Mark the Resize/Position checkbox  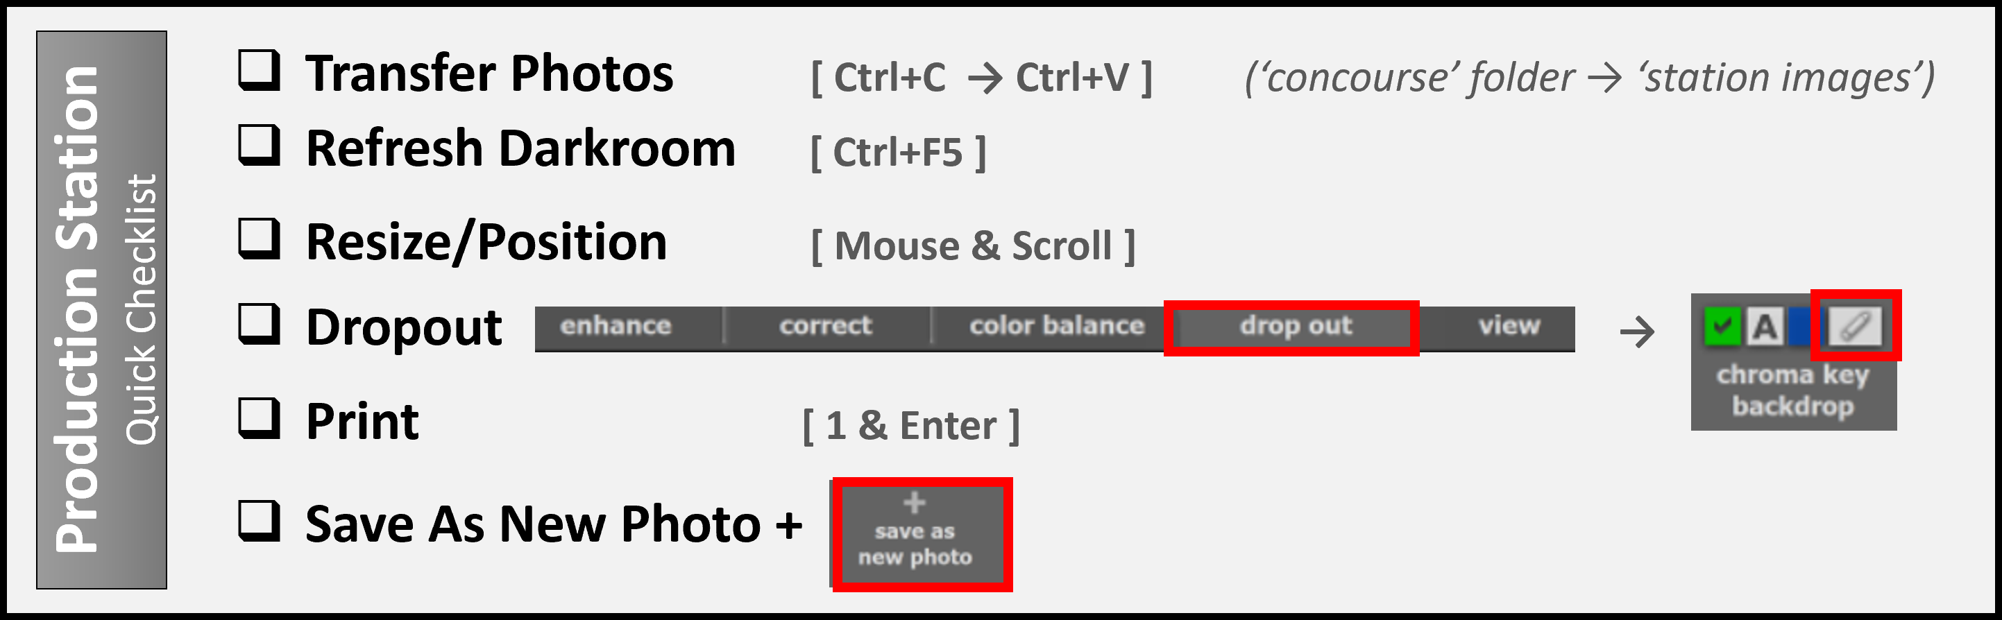pos(258,239)
